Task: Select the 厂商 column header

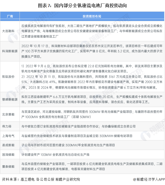Action: [9, 16]
